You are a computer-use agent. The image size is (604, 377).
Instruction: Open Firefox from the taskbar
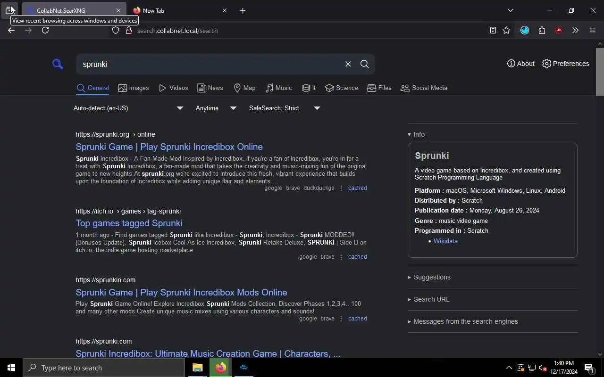220,368
